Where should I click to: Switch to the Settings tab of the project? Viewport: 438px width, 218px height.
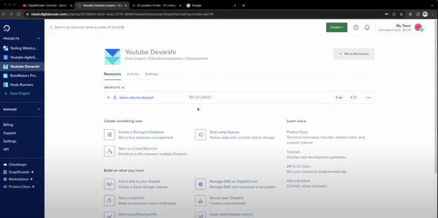pos(152,74)
